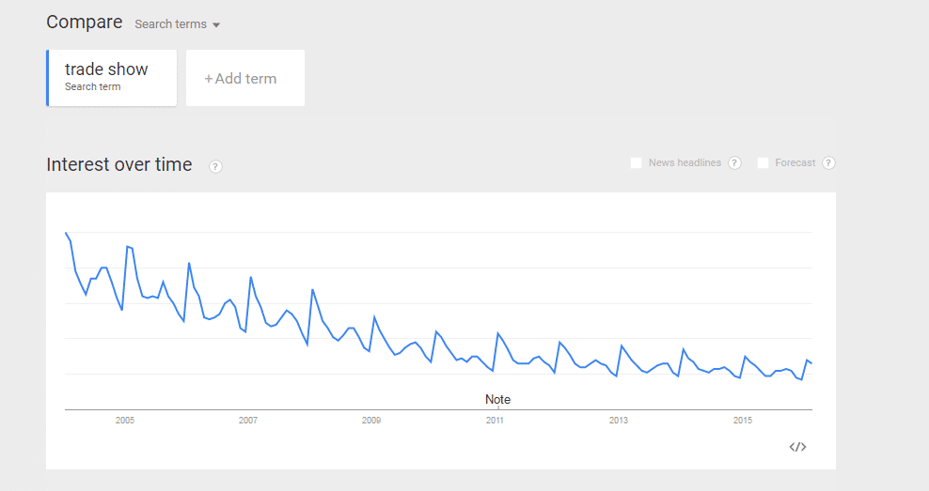Click the Add term button
Viewport: 929px width, 491px height.
pos(245,78)
